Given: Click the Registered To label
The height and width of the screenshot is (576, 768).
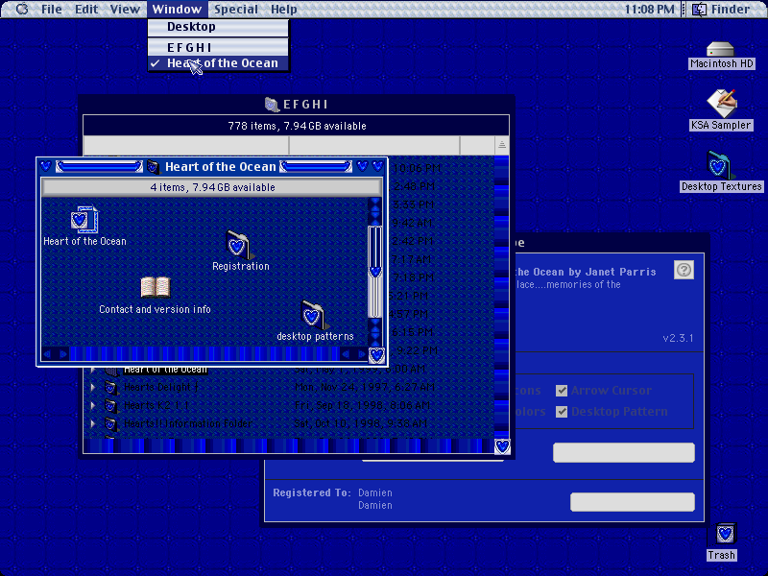Looking at the screenshot, I should 311,492.
